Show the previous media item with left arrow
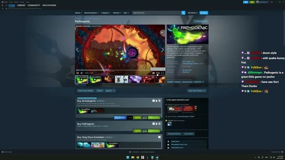Viewport: 285px width, 160px height. pos(77,50)
